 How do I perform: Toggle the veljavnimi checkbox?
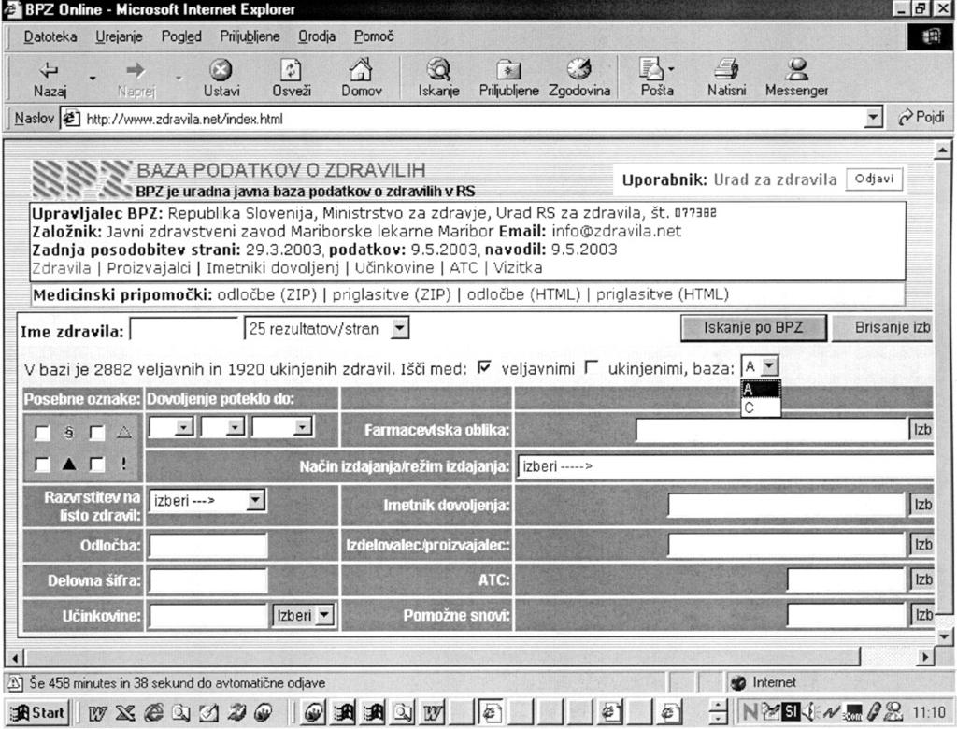[484, 367]
